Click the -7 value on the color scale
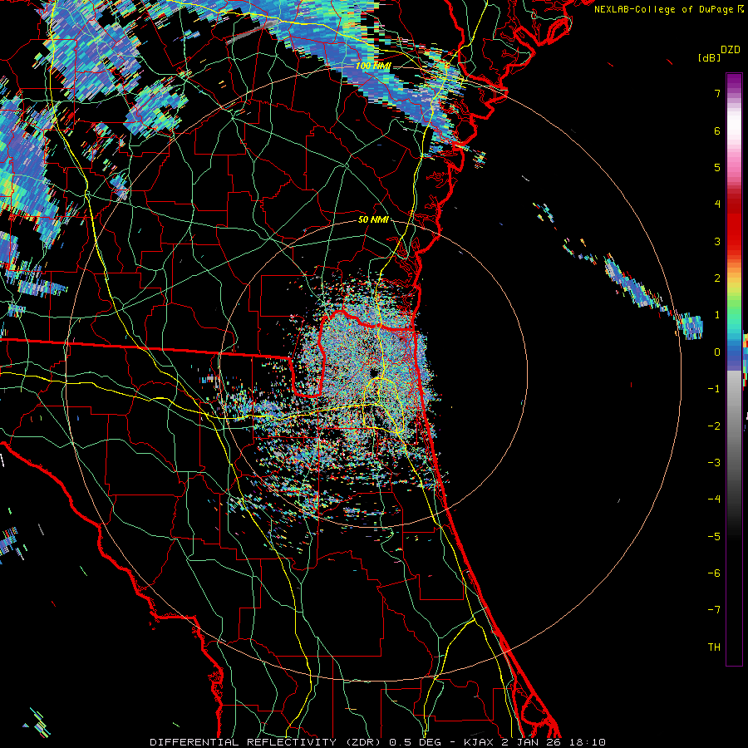This screenshot has height=748, width=748. click(714, 610)
